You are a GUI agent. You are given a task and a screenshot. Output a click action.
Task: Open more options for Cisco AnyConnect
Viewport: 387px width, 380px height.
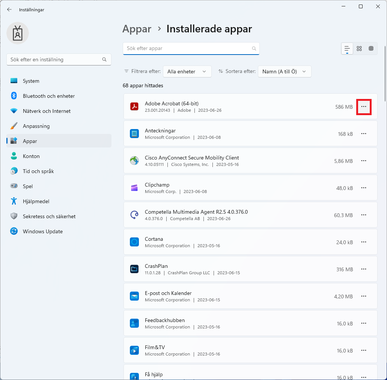coord(364,161)
